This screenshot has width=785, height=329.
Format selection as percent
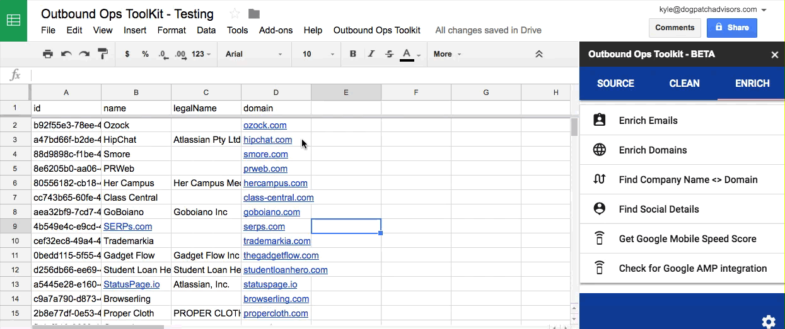coord(146,54)
